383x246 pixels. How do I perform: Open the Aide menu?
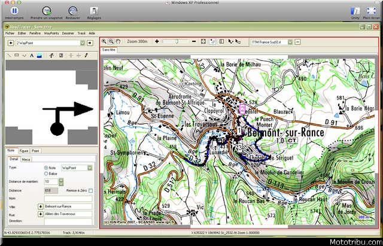pos(92,34)
